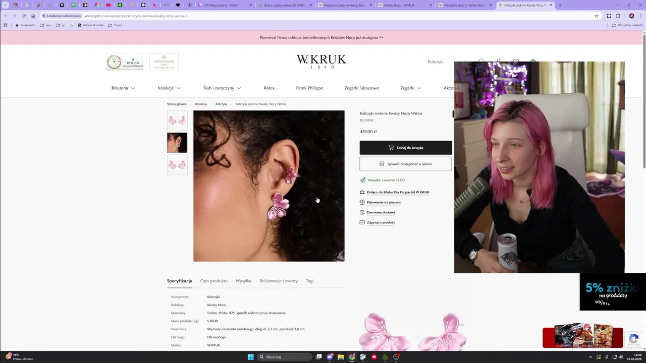This screenshot has width=646, height=363.
Task: Click Sprawdź dostępność w salonie button
Action: [x=406, y=164]
